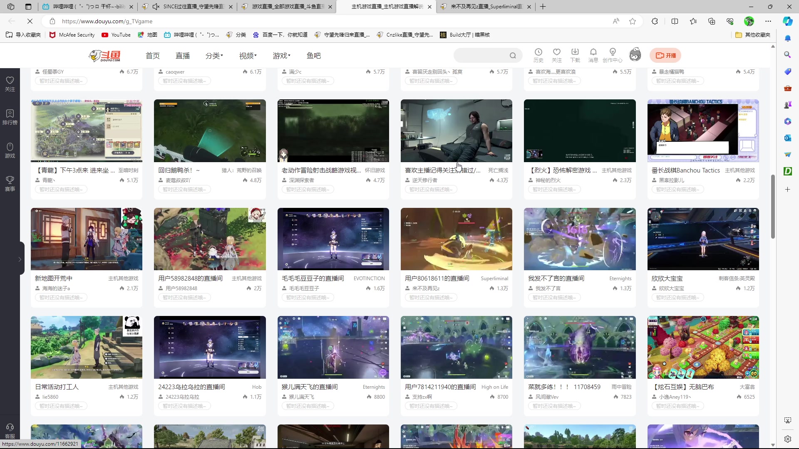The width and height of the screenshot is (799, 449).
Task: Open message notifications bell icon
Action: (593, 52)
